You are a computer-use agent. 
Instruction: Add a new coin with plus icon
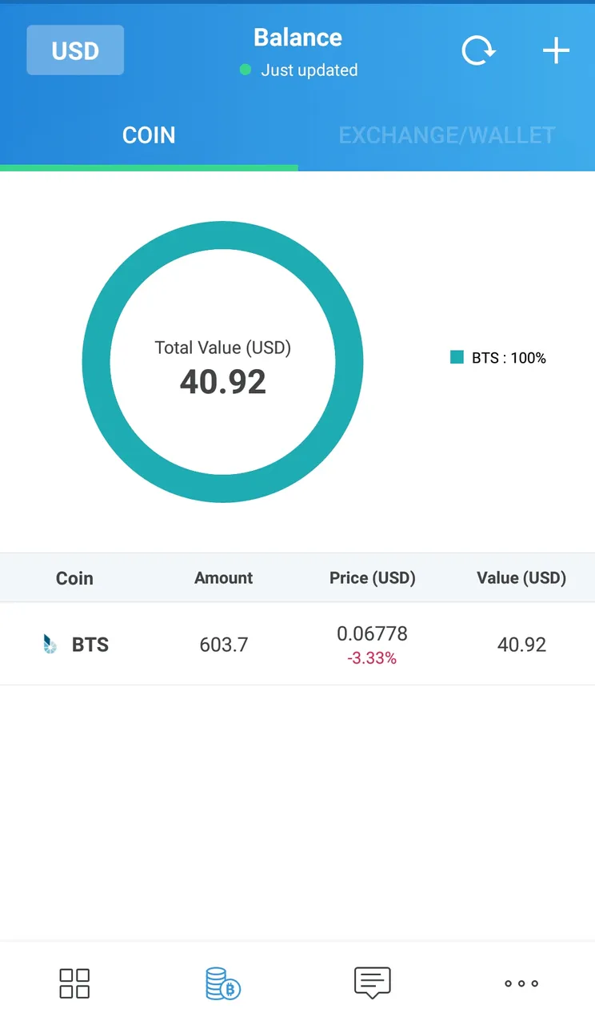click(556, 51)
